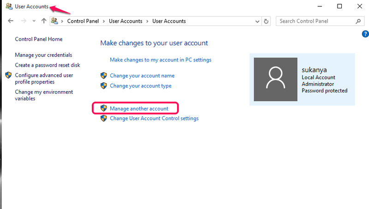Screen dimensions: 369x209
Task: Expand the chevron before Control Panel breadcrumb
Action: (x=62, y=21)
